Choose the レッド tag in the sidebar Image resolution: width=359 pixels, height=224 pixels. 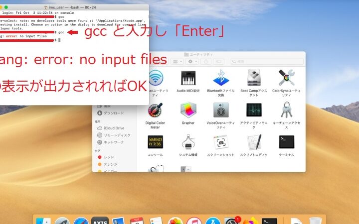click(x=106, y=157)
